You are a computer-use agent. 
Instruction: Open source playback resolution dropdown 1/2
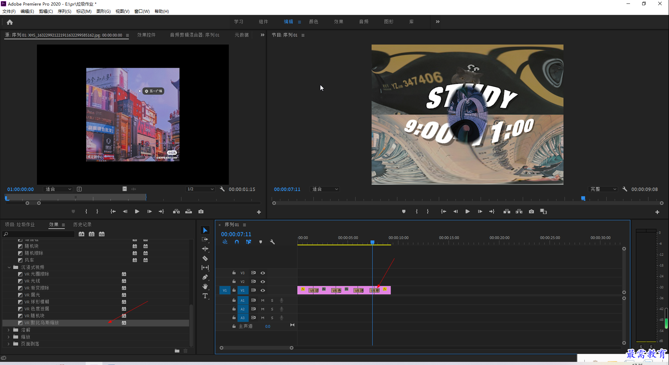click(x=200, y=189)
